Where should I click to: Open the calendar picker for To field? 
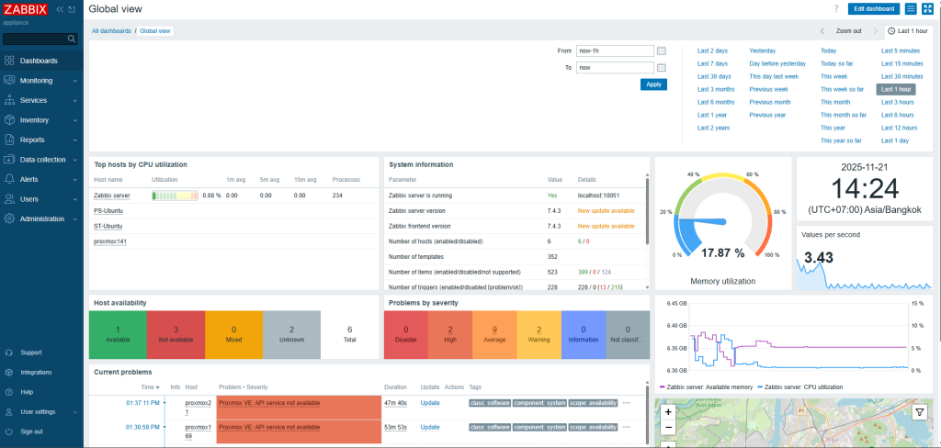tap(661, 68)
